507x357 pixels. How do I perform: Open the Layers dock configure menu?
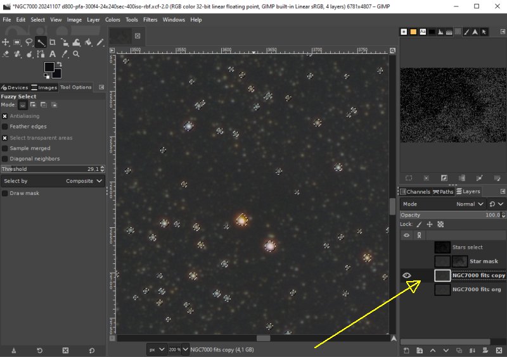pos(503,192)
